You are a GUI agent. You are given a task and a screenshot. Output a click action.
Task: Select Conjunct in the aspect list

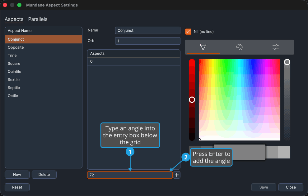click(44, 39)
